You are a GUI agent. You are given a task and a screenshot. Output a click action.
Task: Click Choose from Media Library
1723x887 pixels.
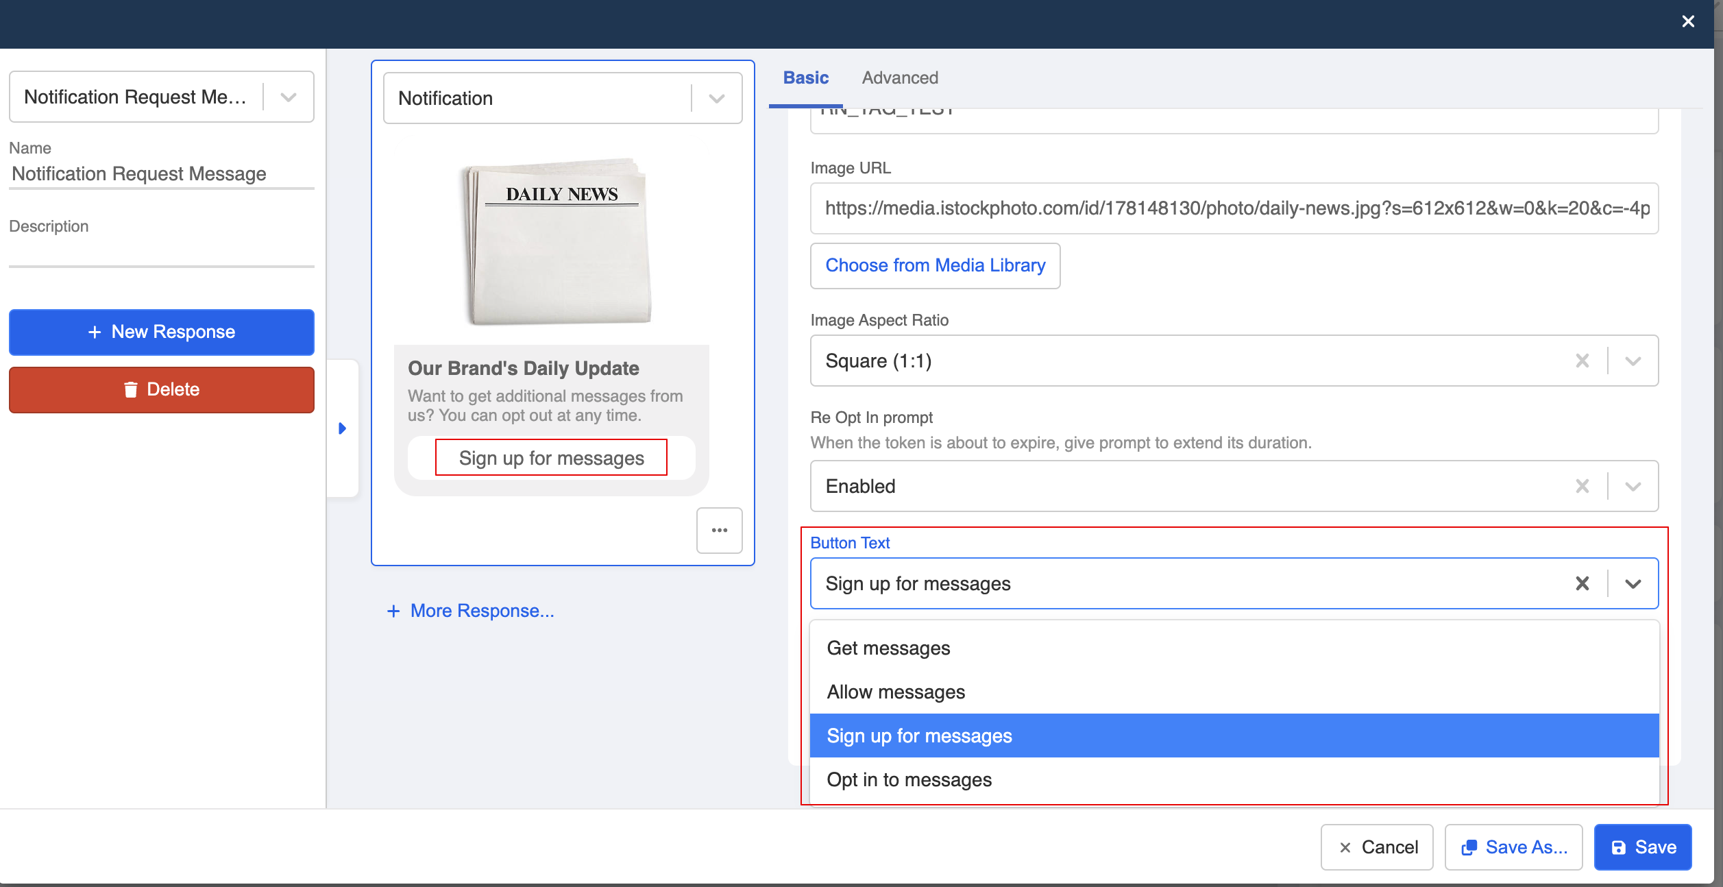[x=935, y=265]
